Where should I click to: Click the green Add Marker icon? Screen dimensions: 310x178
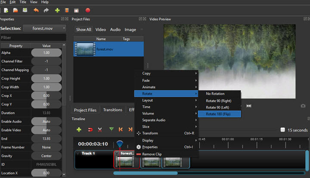pos(112,129)
